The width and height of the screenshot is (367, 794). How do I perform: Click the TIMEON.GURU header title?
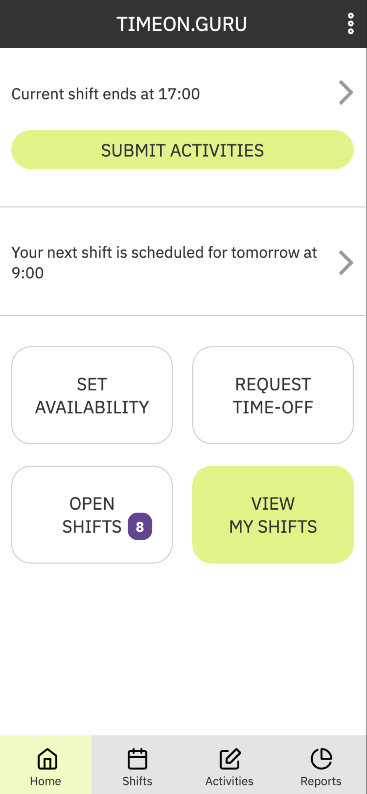182,24
